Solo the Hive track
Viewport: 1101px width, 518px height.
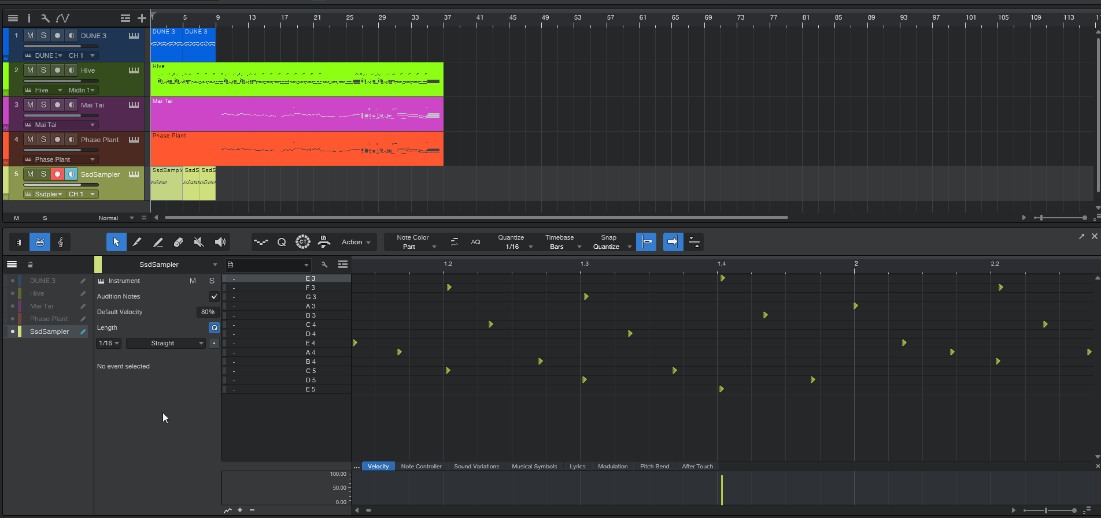point(43,70)
